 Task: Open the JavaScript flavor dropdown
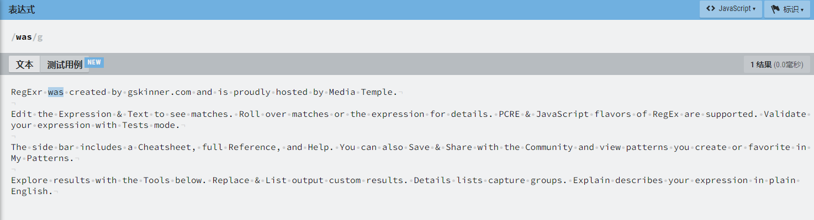pos(731,9)
